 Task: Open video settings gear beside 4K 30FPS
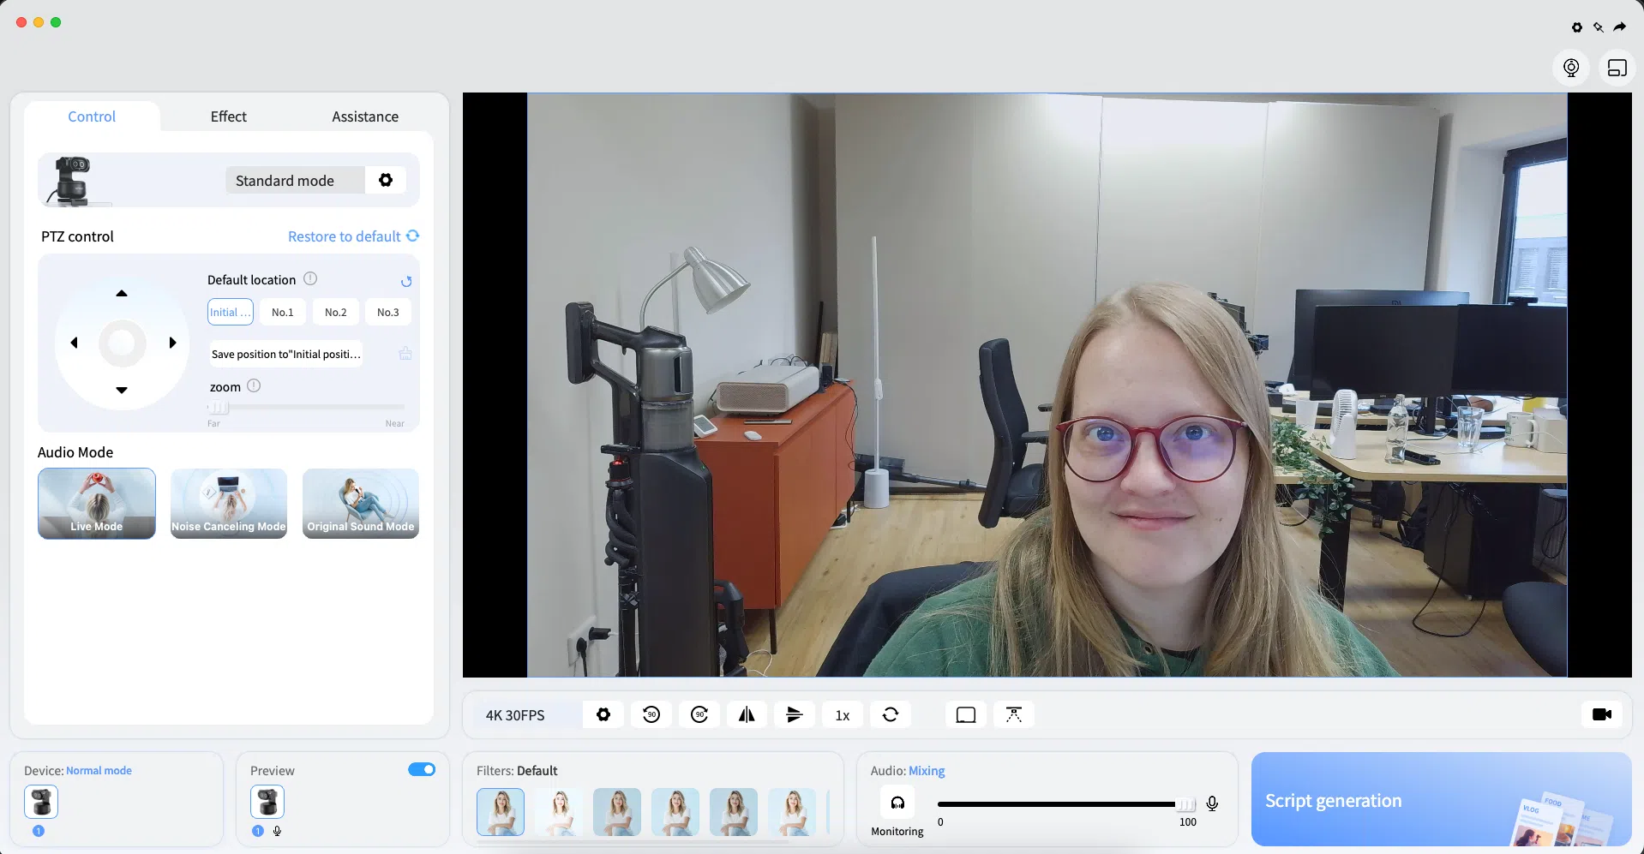603,714
